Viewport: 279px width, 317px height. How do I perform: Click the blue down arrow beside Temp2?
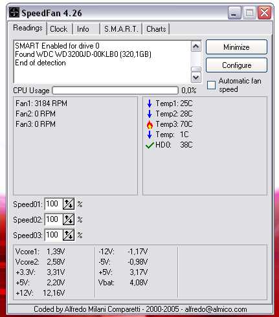tap(150, 114)
